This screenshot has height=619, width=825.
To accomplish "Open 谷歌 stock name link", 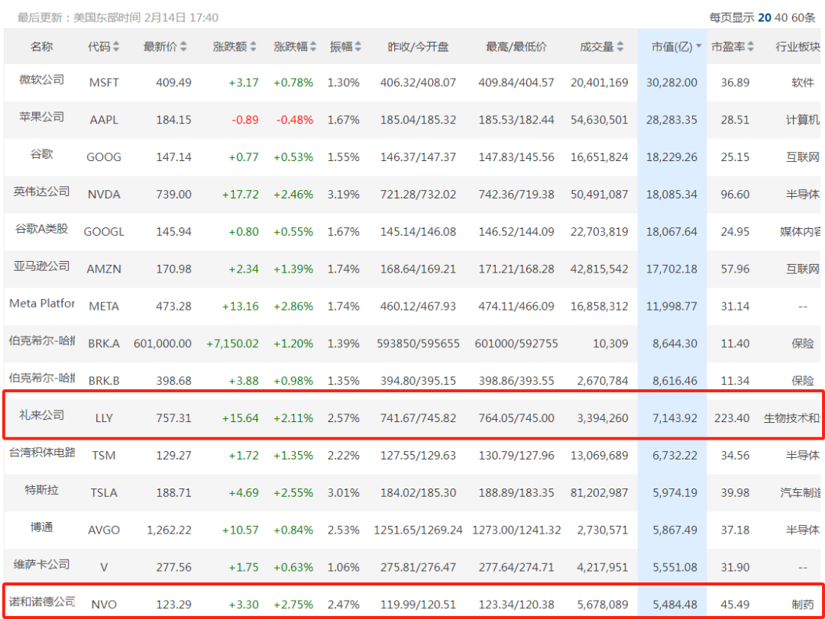I will point(41,154).
